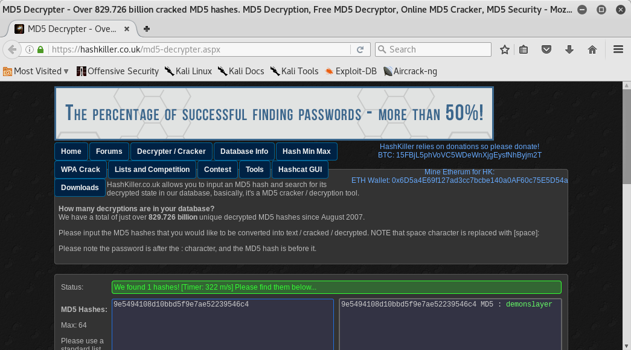Viewport: 631px width, 350px height.
Task: Click the page vertical scrollbar
Action: (626, 211)
